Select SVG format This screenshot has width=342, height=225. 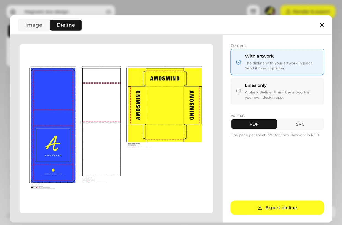pyautogui.click(x=300, y=124)
